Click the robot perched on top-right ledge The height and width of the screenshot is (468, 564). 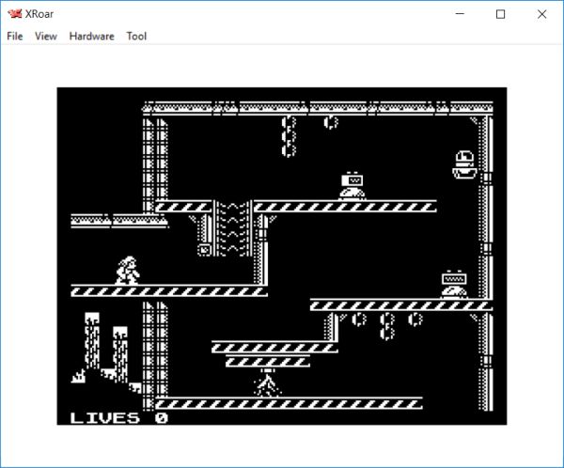464,163
